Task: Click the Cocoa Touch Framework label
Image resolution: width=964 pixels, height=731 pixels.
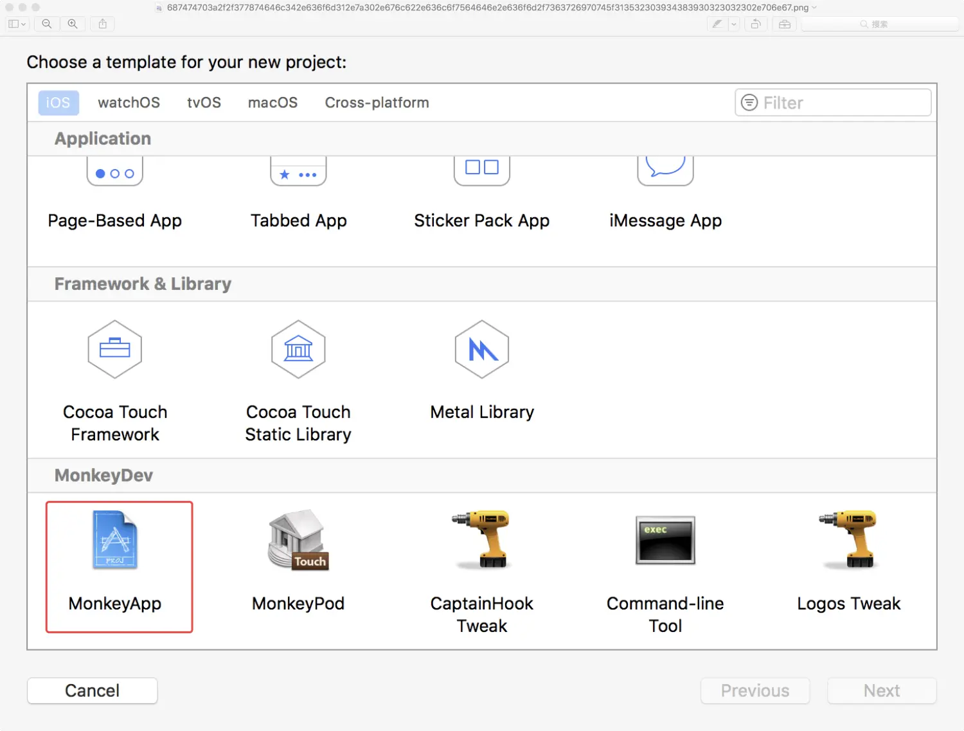Action: tap(115, 423)
